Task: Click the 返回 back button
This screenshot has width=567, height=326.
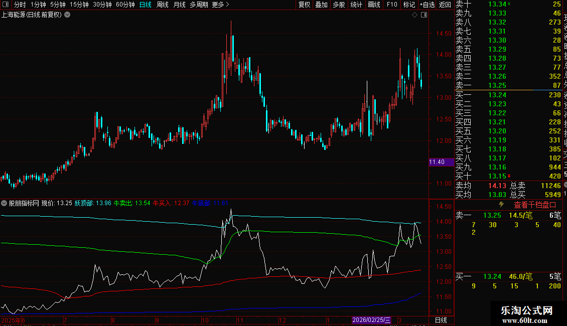Action: [x=445, y=5]
